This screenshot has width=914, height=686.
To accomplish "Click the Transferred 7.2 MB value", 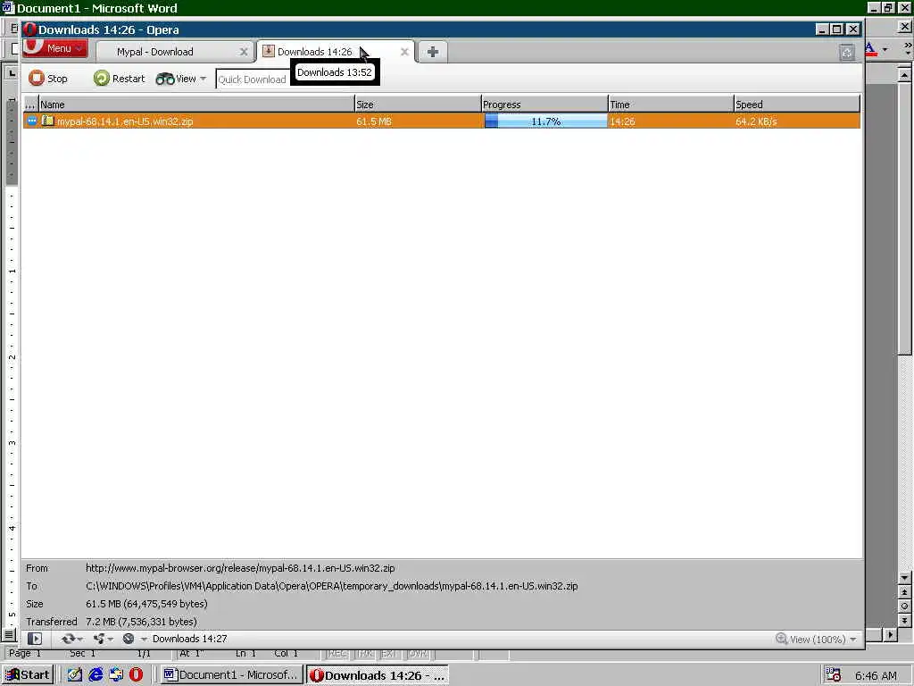I will [x=141, y=622].
